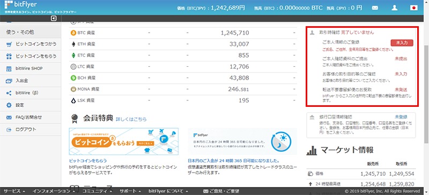Follow the 詳しくはこちら link
The image size is (429, 195).
(x=131, y=120)
